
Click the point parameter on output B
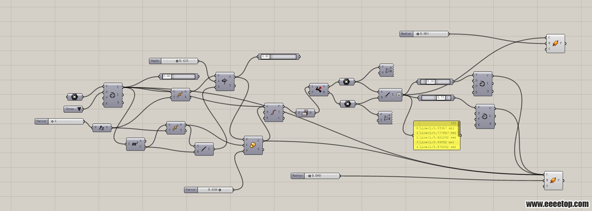(x=348, y=104)
